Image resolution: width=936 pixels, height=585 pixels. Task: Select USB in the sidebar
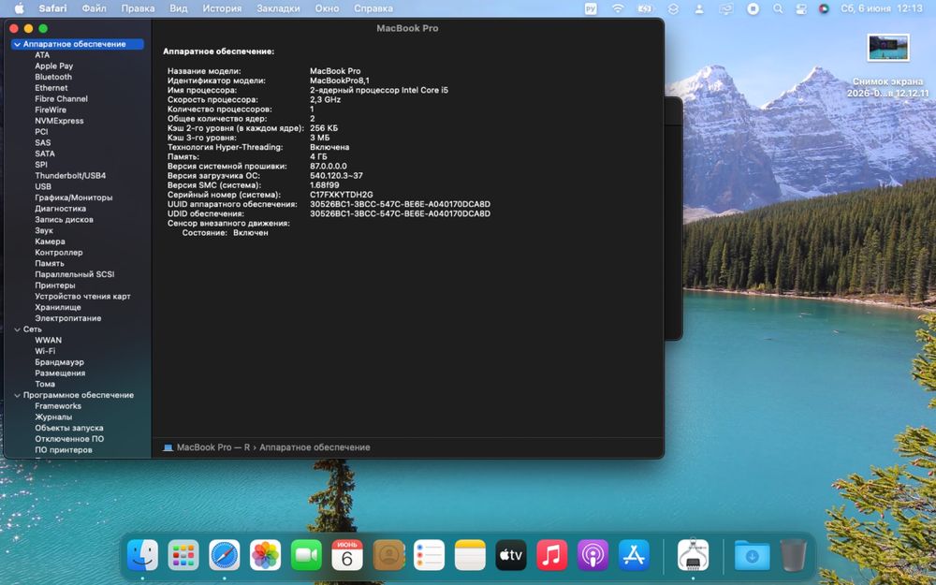tap(43, 187)
